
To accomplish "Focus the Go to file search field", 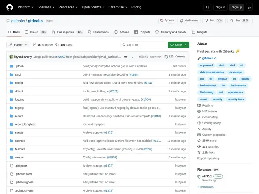I will (143, 45).
